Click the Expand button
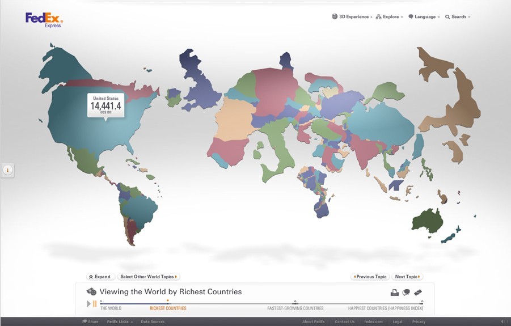Screen dimensions: 511x326 [x=100, y=277]
